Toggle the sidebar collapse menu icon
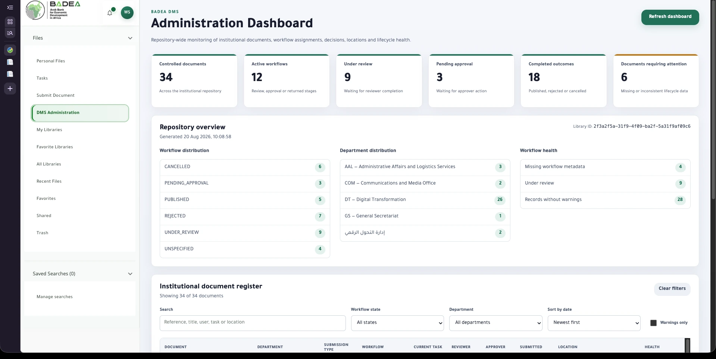This screenshot has width=716, height=359. click(x=10, y=7)
